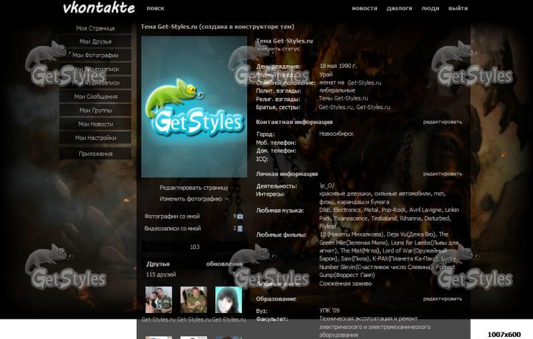Viewport: 533px width, 339px height.
Task: Click video icon next to Видеозаписи со мной
Action: 240,228
